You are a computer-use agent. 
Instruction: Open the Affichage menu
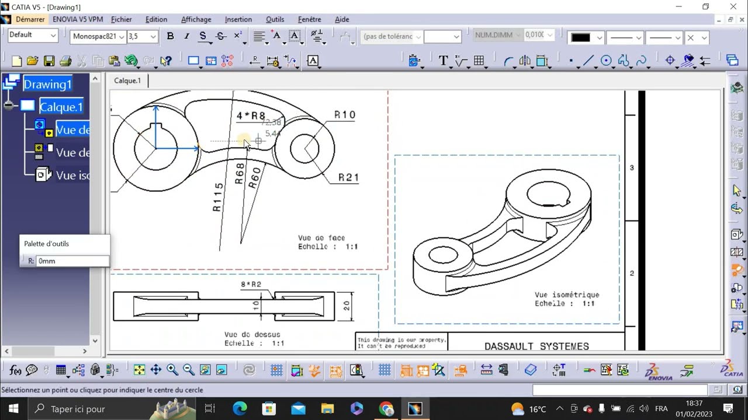click(x=196, y=19)
